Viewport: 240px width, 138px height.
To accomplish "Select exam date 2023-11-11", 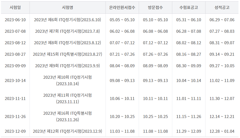I will pos(15,98).
